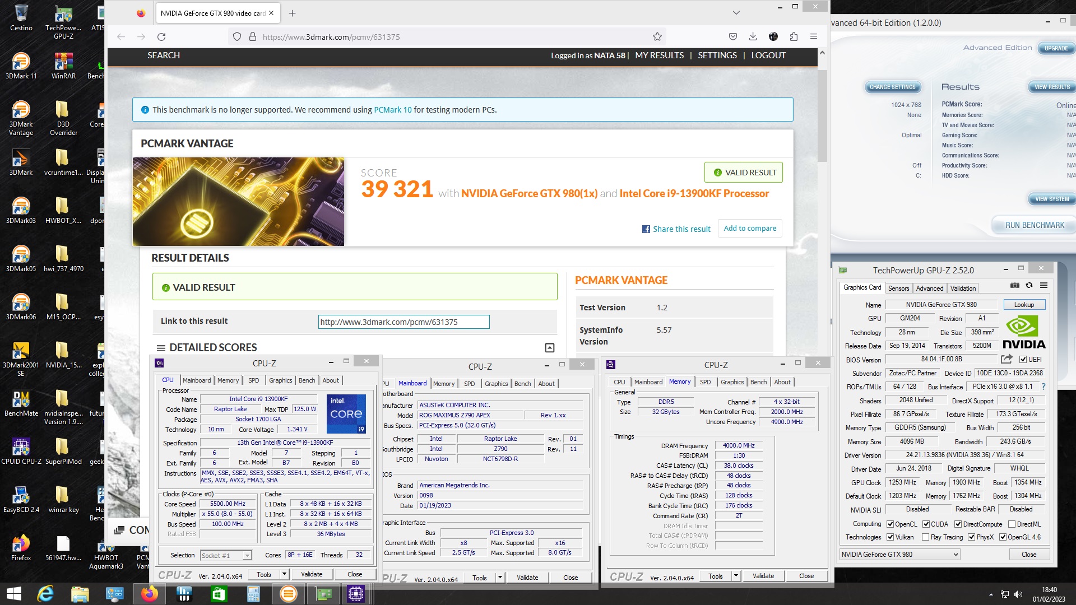Open SPD tab in CPU-Z Memory window
Screen dimensions: 1076x605
pyautogui.click(x=705, y=382)
